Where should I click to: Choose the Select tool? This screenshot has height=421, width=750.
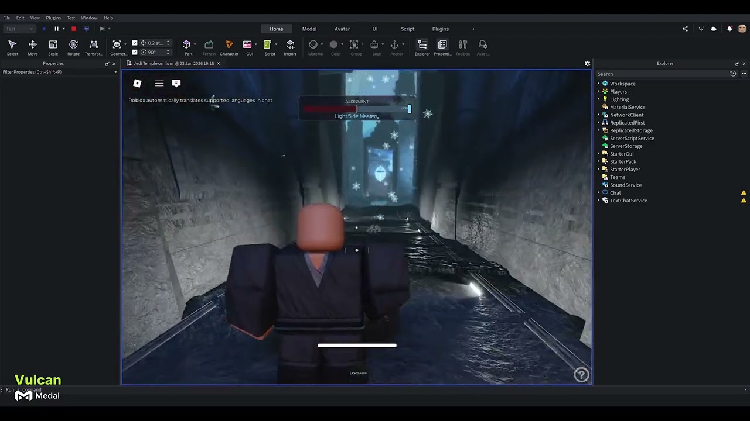tap(12, 47)
